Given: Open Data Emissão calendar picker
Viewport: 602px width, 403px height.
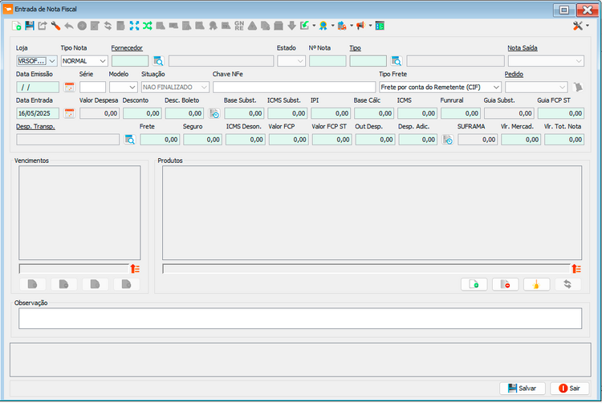Looking at the screenshot, I should [69, 88].
